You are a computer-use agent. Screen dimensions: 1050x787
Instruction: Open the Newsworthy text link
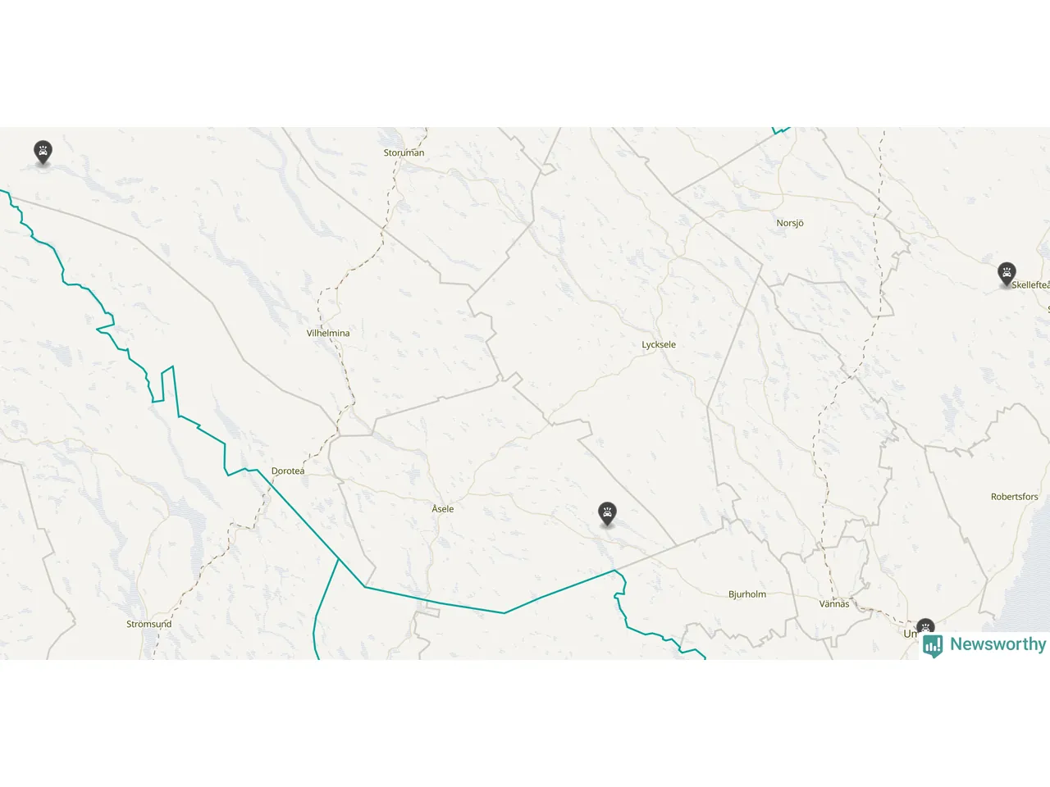point(997,644)
